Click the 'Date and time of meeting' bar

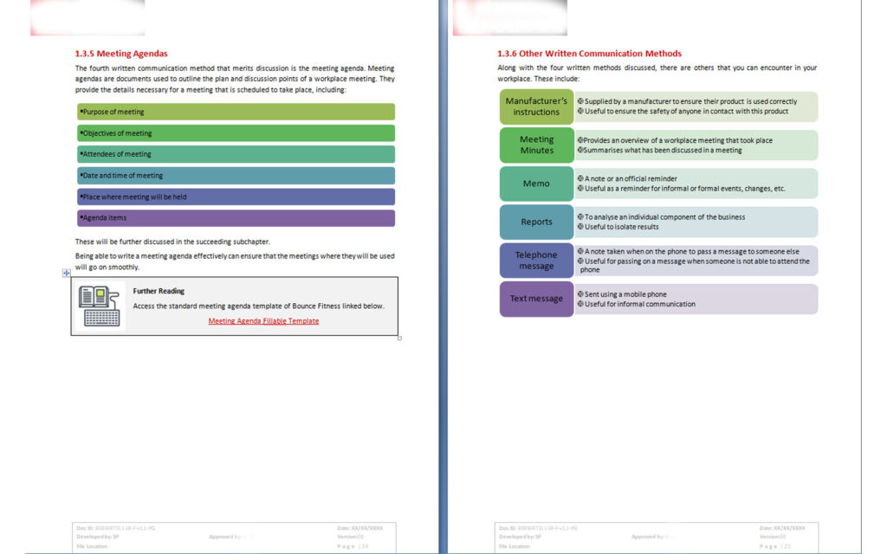point(236,176)
